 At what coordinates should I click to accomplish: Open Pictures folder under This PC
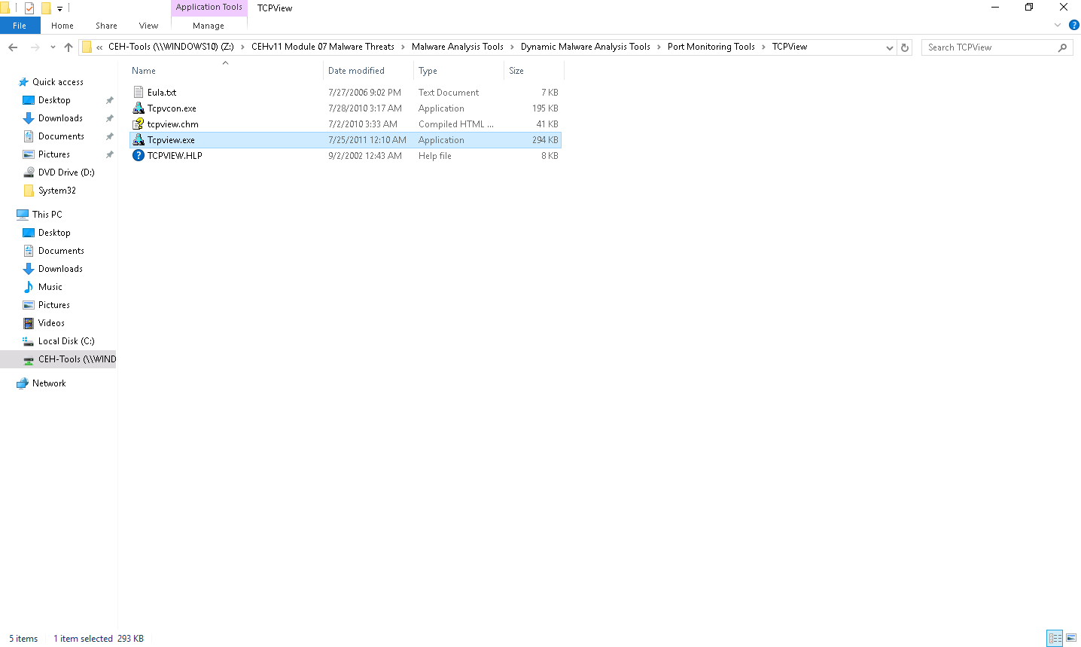coord(54,305)
